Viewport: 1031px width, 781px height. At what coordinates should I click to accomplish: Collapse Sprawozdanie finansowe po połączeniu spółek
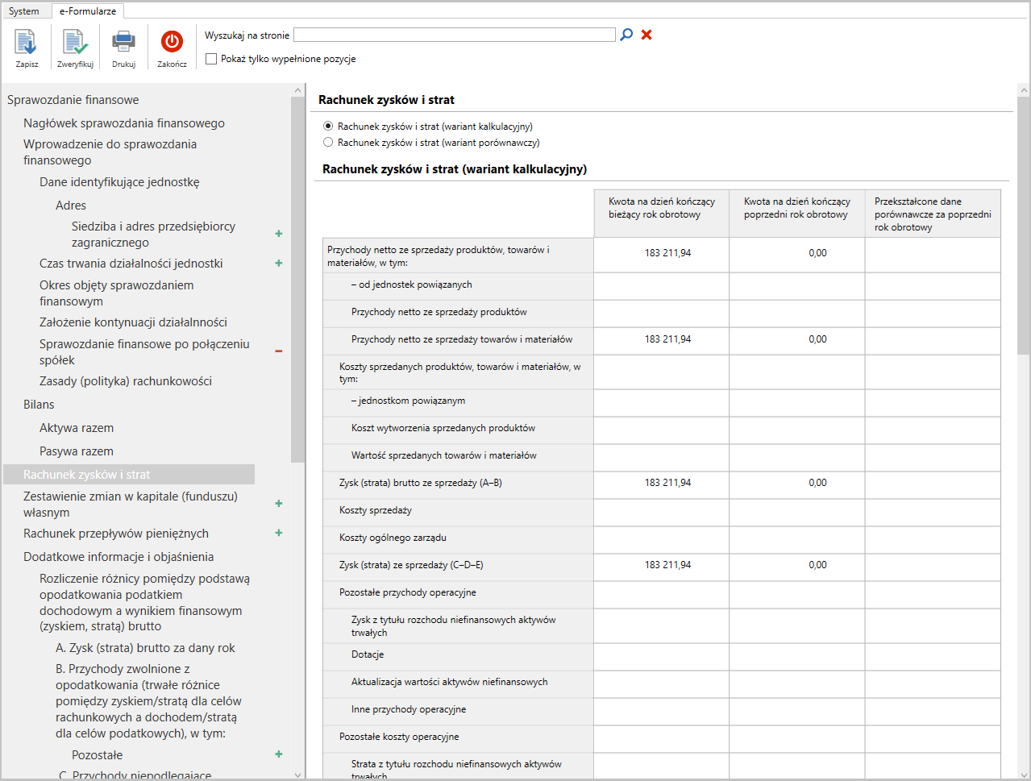(278, 351)
